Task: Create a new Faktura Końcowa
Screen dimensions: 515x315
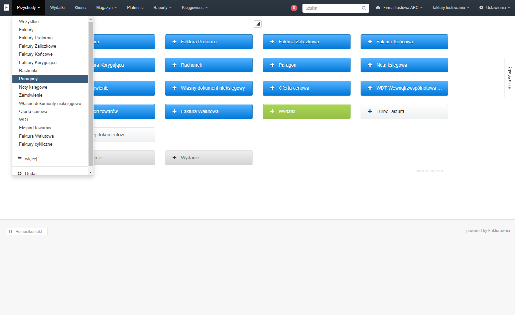Action: [404, 42]
